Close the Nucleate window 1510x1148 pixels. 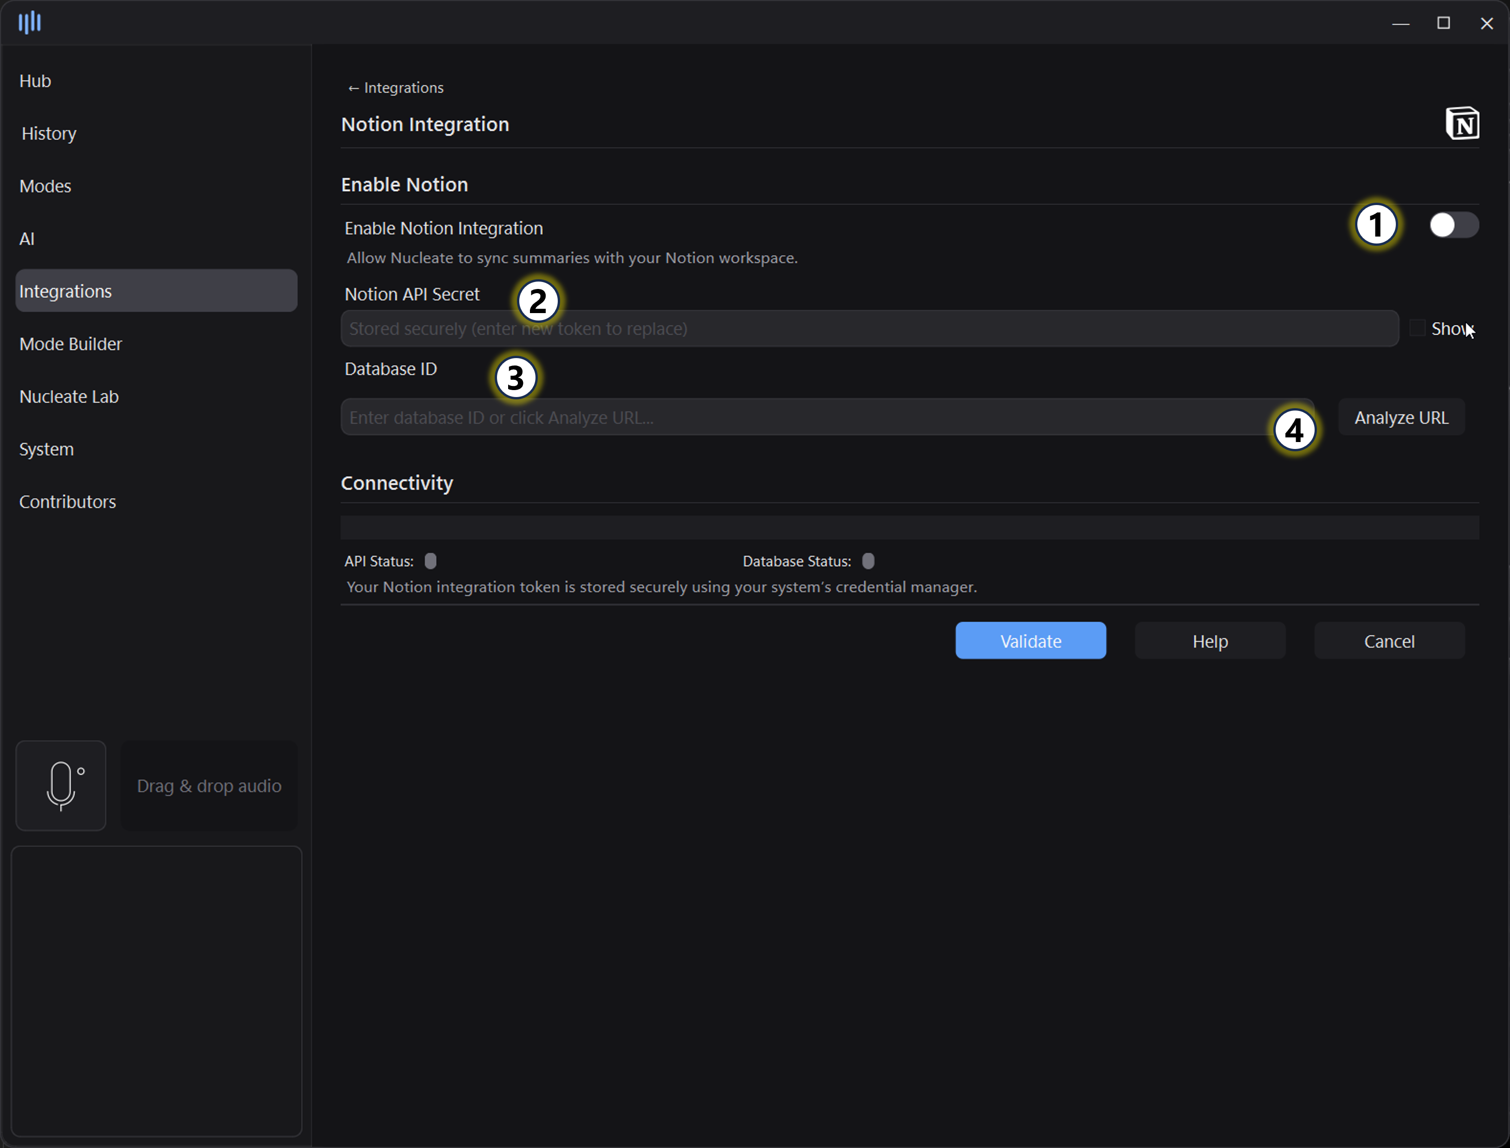click(x=1487, y=23)
